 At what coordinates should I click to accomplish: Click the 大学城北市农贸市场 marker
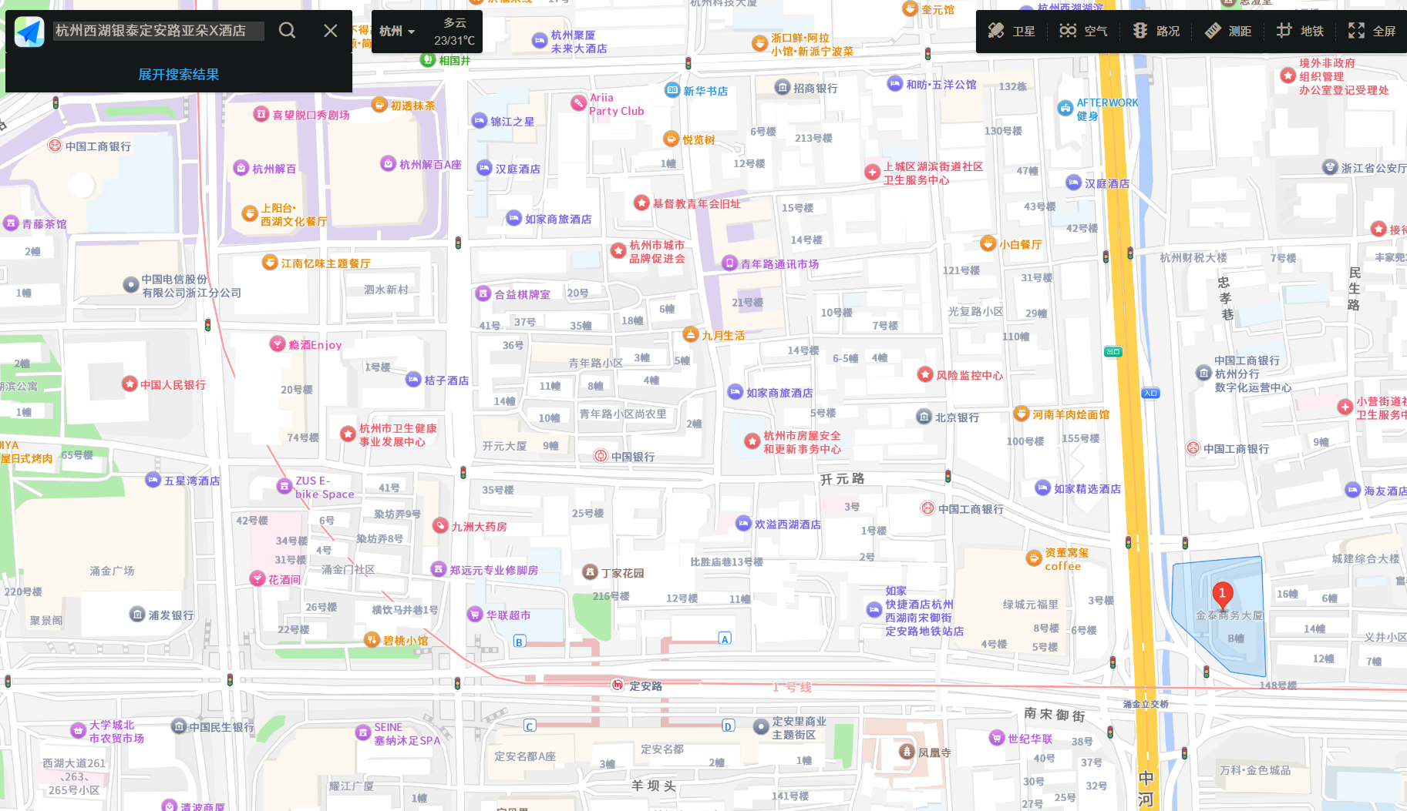coord(78,730)
